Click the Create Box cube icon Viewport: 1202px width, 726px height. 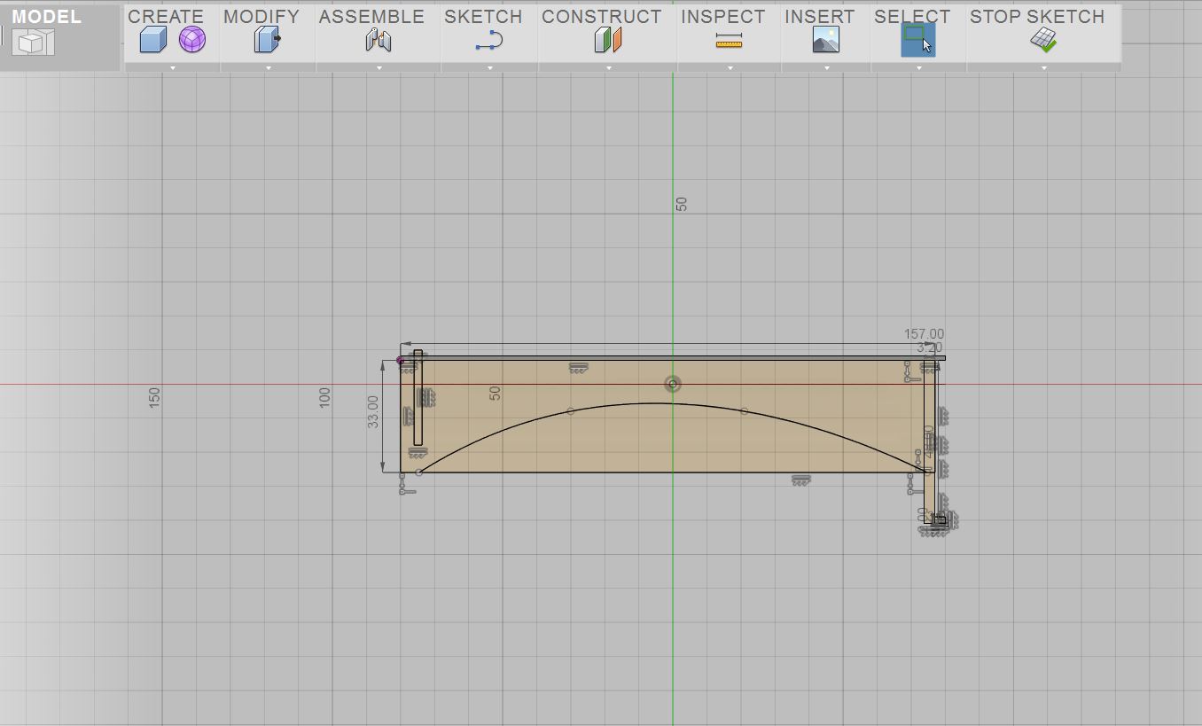153,40
